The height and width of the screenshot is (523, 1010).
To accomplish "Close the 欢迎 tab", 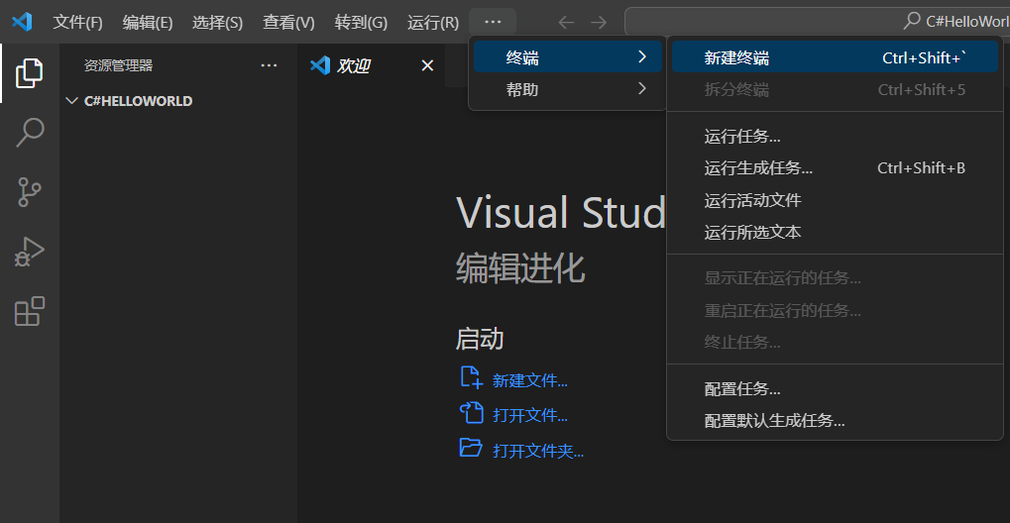I will click(x=427, y=65).
